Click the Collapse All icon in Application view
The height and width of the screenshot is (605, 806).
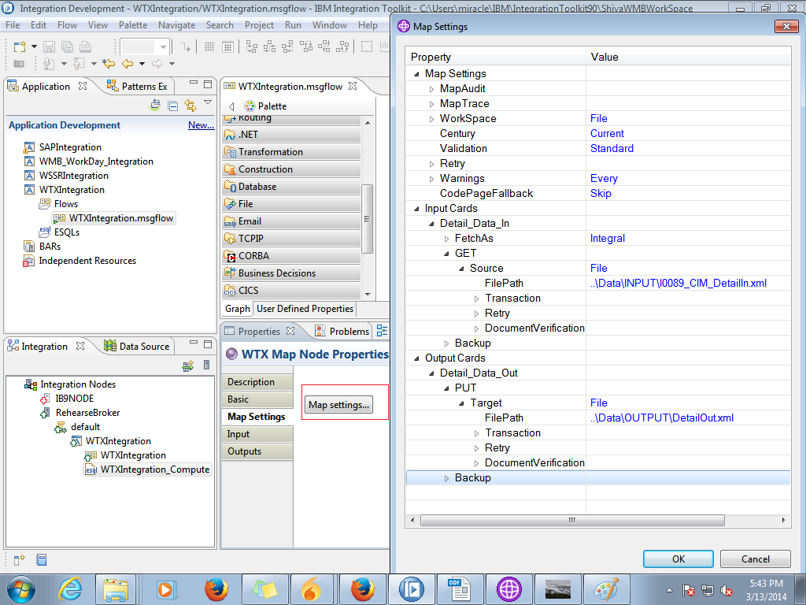pos(173,106)
